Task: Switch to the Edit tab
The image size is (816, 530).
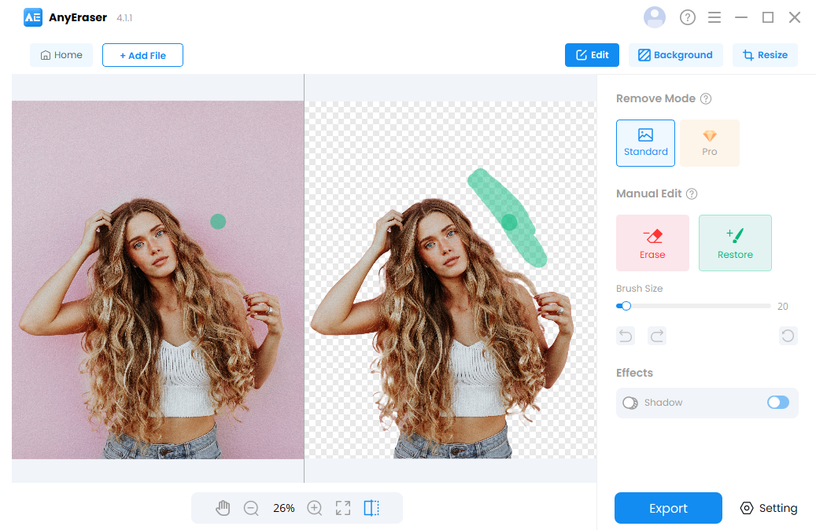Action: [x=593, y=55]
